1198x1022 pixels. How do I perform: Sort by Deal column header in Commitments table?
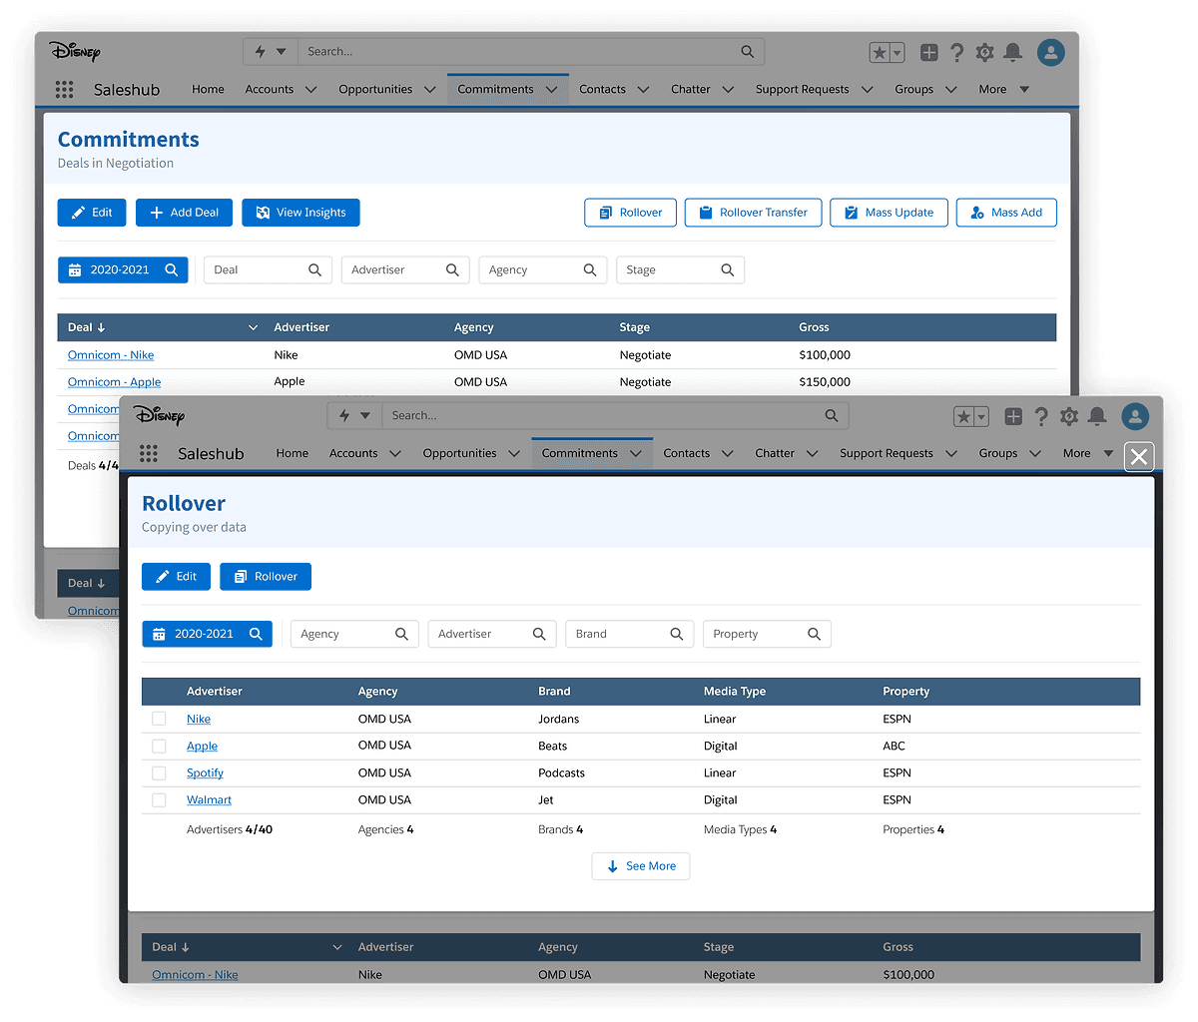(86, 327)
